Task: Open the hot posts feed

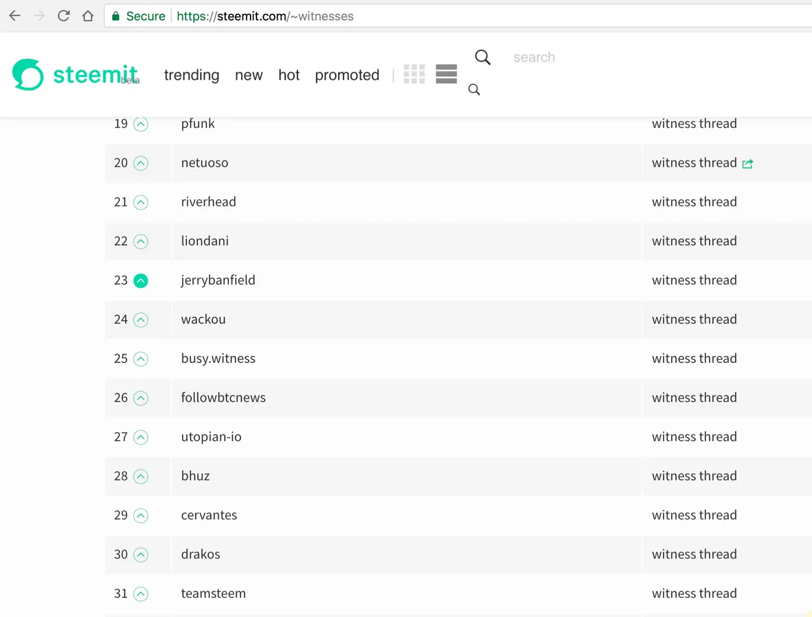Action: pyautogui.click(x=289, y=75)
